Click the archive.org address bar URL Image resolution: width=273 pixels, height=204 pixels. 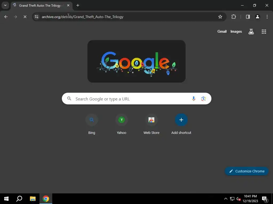click(x=83, y=17)
